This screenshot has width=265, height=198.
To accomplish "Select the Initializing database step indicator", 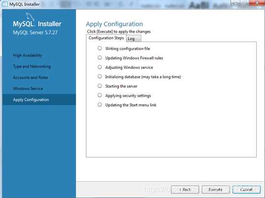I will [x=99, y=77].
